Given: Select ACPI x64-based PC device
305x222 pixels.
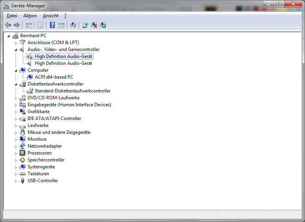Looking at the screenshot, I should click(54, 77).
